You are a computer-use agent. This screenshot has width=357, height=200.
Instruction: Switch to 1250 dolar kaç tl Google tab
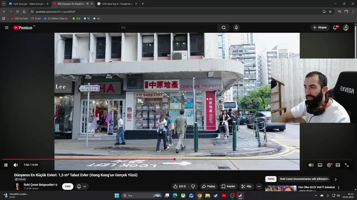117,4
